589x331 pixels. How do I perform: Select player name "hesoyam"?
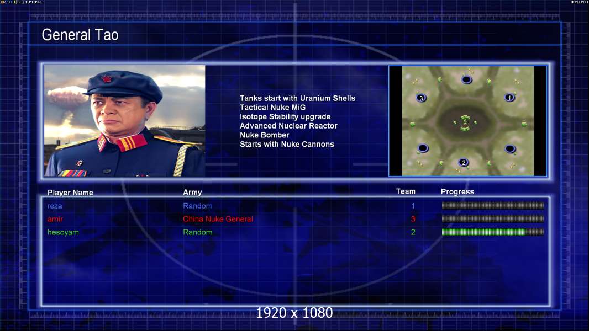point(63,232)
